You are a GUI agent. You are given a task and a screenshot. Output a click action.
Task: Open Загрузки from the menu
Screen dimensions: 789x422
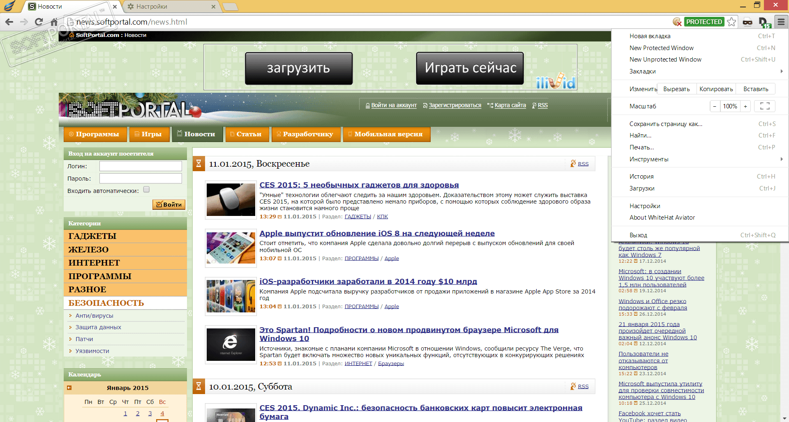tap(700, 188)
